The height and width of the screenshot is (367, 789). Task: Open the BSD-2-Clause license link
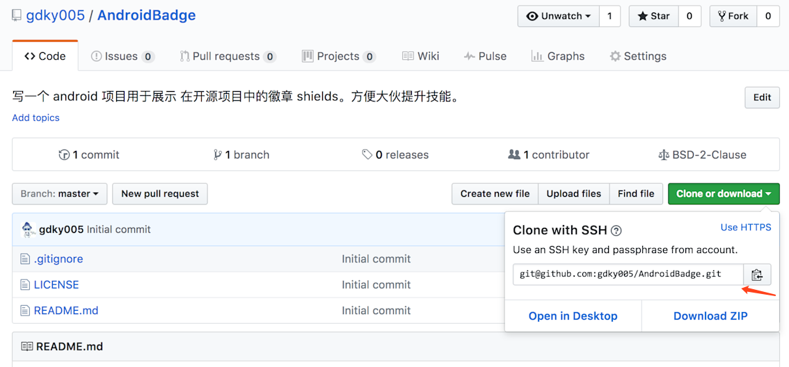tap(702, 155)
